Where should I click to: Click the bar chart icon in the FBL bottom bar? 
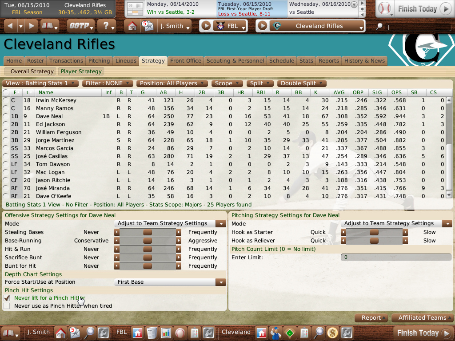click(x=166, y=332)
